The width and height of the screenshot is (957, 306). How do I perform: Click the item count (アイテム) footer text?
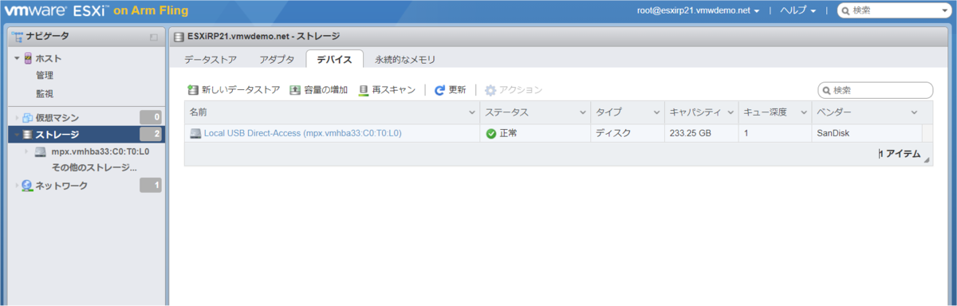point(900,154)
